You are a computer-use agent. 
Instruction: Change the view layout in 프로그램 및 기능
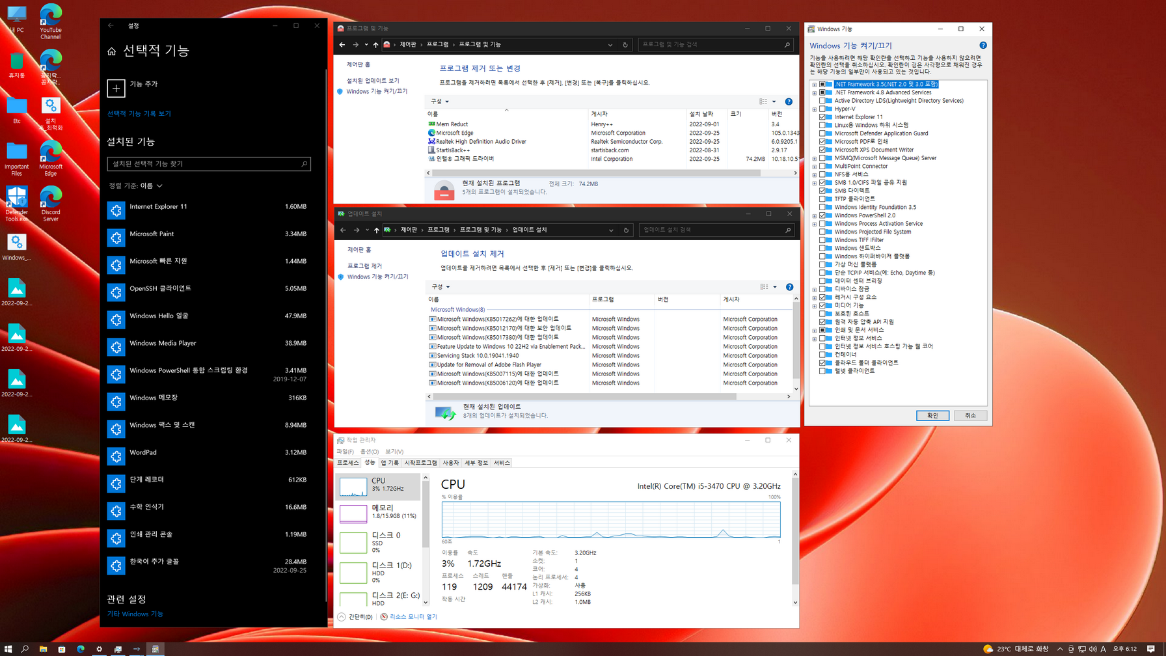point(763,102)
